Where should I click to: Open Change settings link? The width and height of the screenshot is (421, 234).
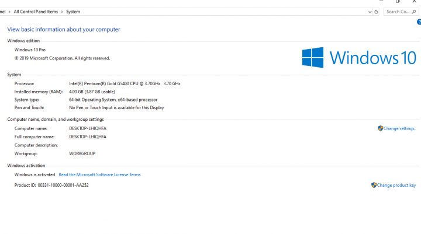click(399, 128)
